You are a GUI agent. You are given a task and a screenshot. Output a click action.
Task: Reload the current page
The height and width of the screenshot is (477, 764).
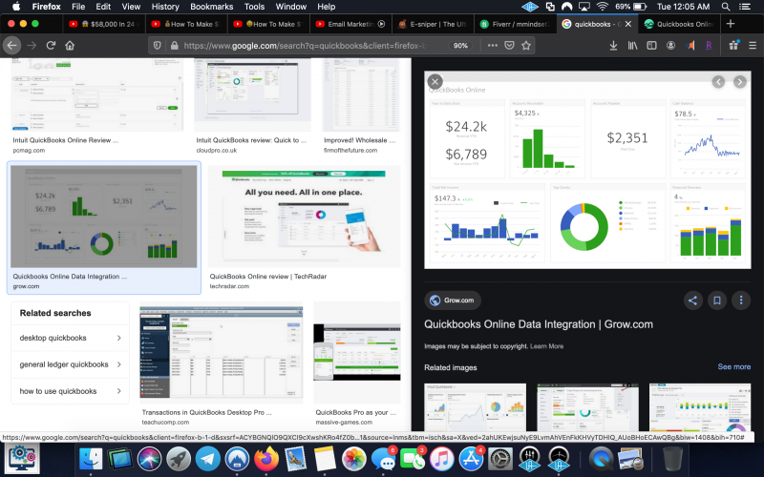[51, 45]
